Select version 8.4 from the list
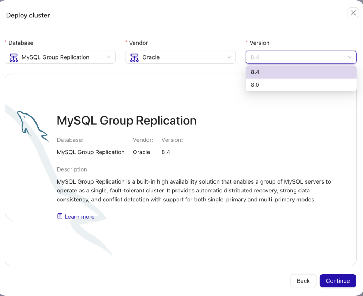The image size is (363, 296). tap(255, 72)
